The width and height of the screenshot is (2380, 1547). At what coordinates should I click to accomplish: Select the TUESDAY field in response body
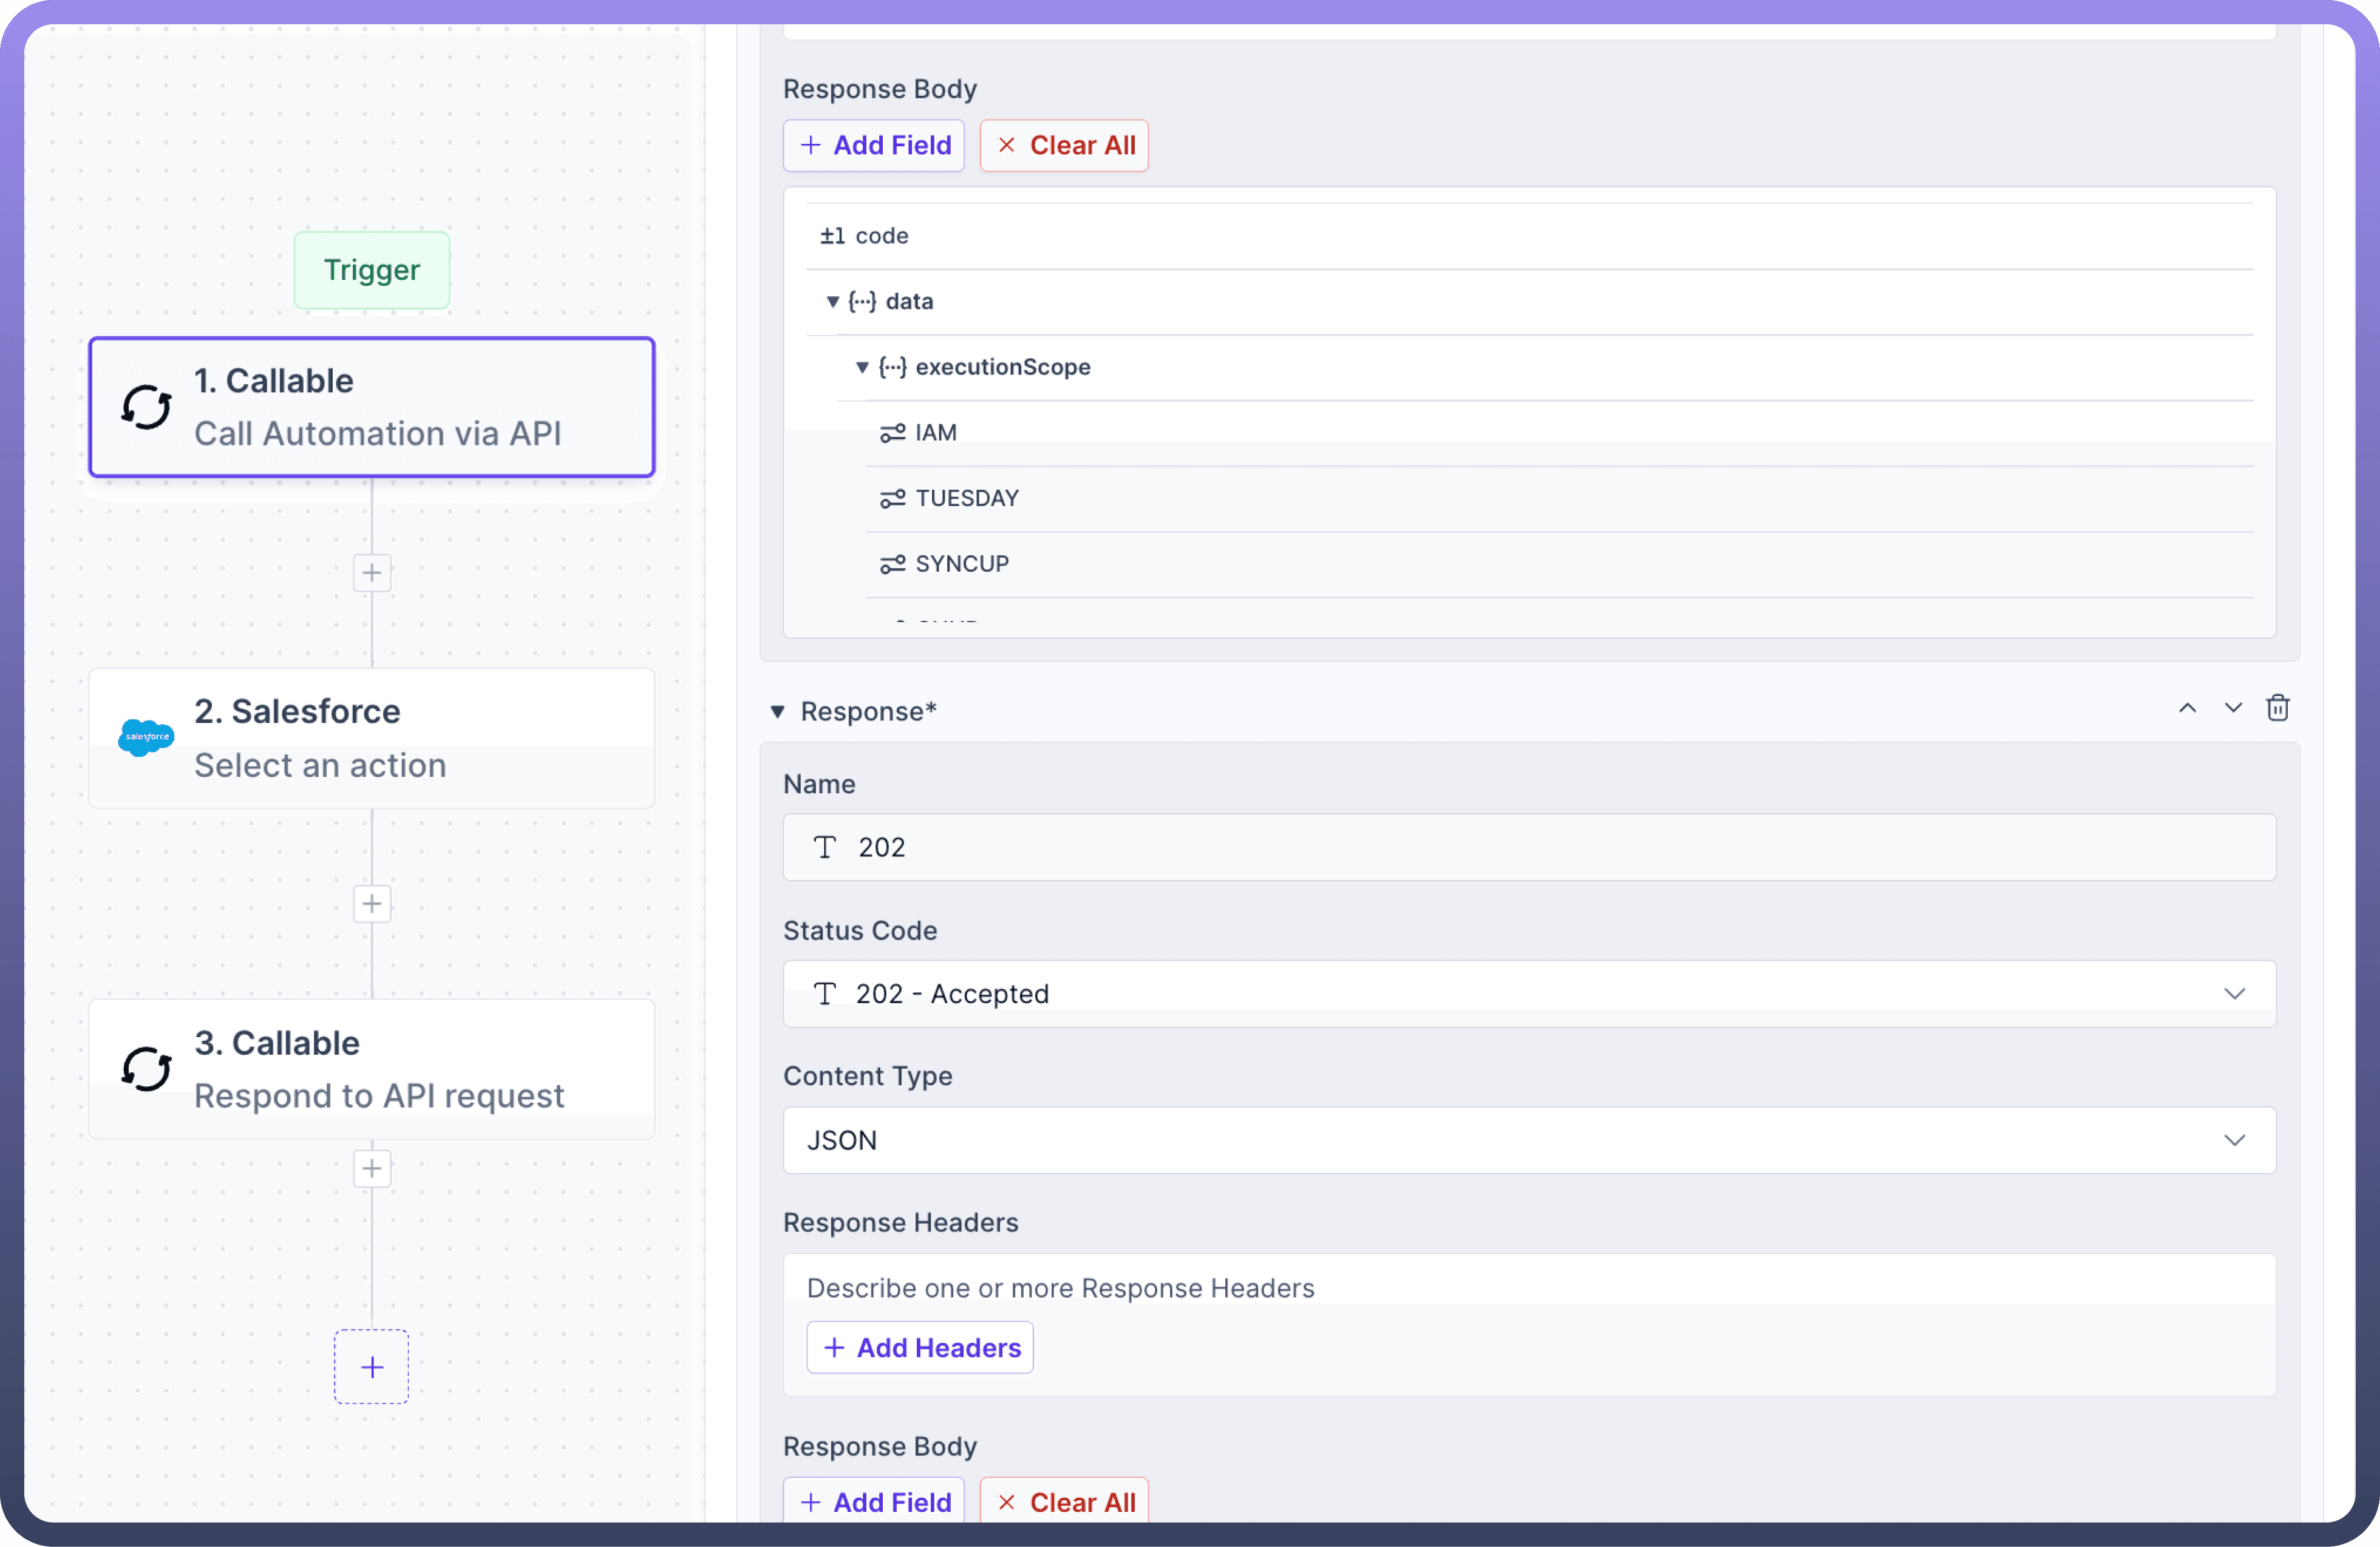[x=966, y=499]
